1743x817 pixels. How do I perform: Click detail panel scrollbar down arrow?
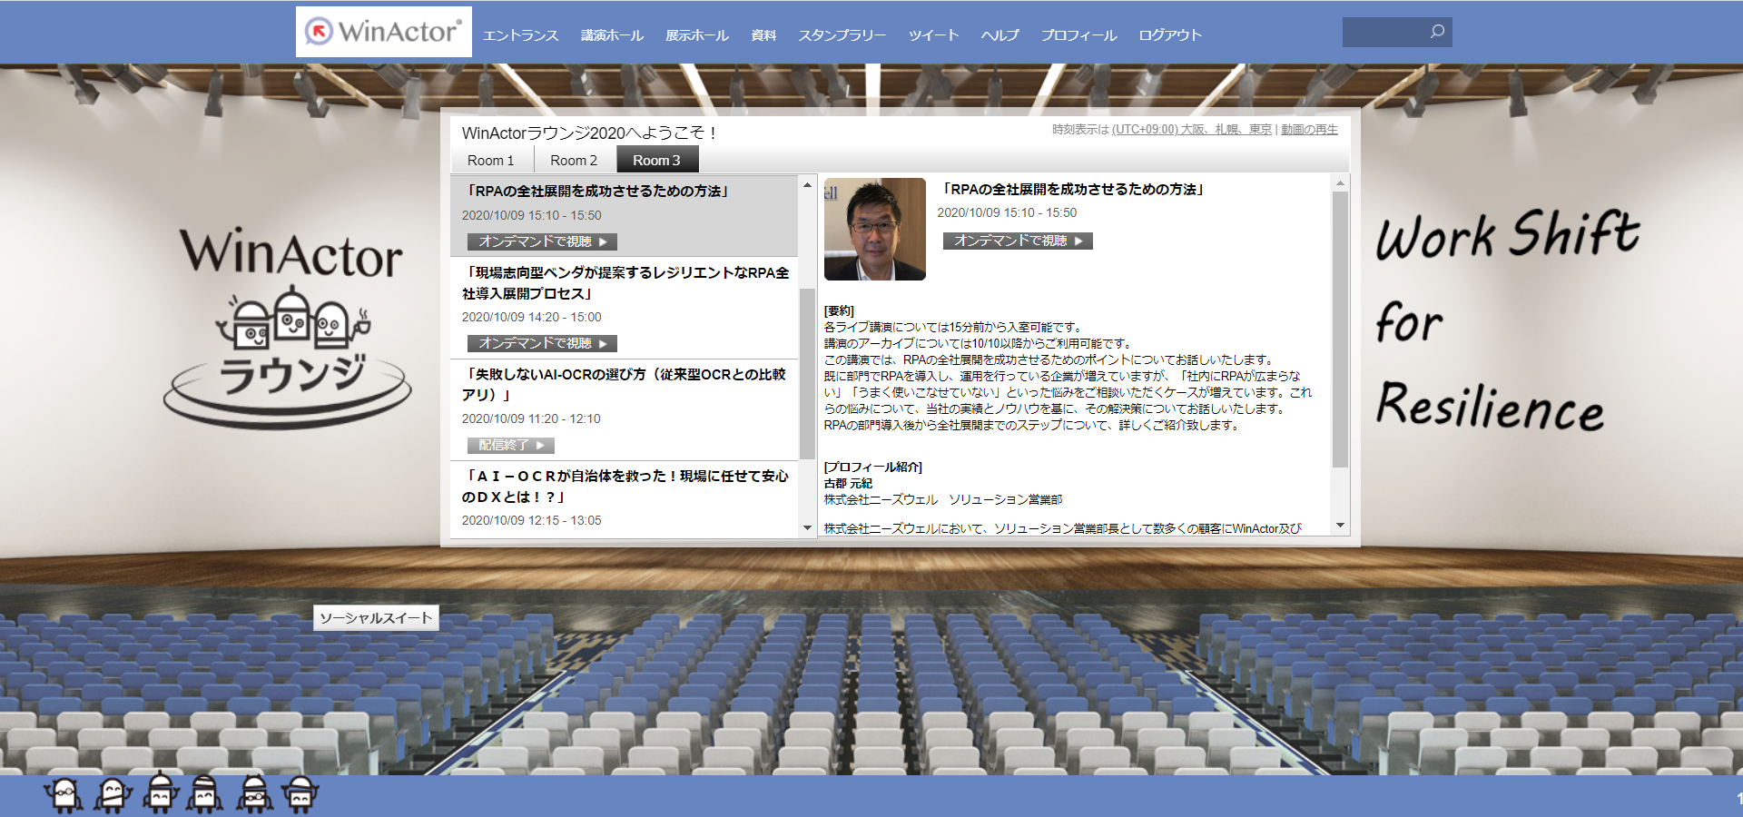click(1340, 526)
